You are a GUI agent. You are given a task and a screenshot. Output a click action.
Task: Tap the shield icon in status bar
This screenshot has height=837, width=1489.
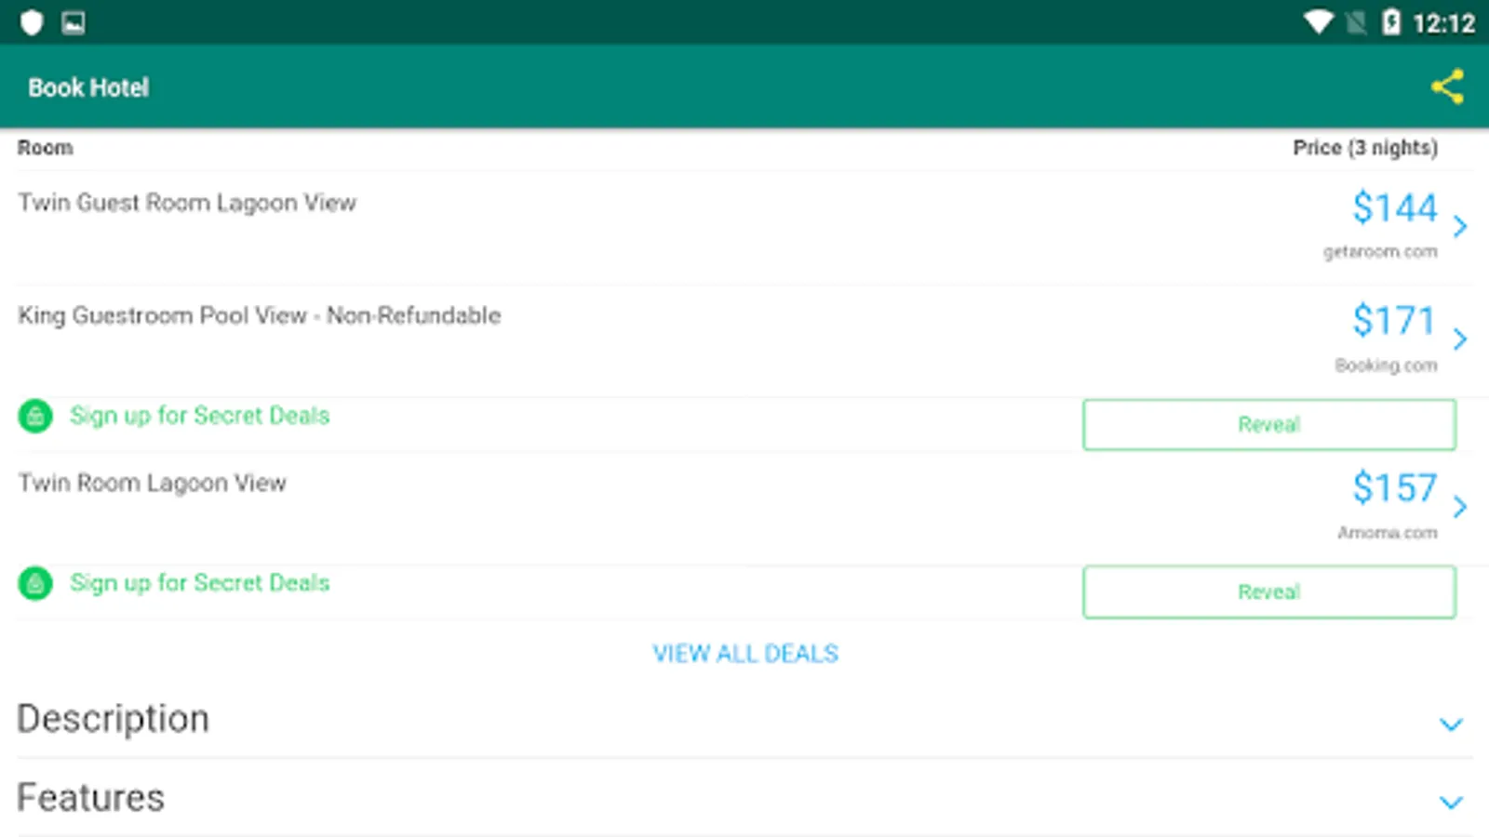pyautogui.click(x=32, y=22)
